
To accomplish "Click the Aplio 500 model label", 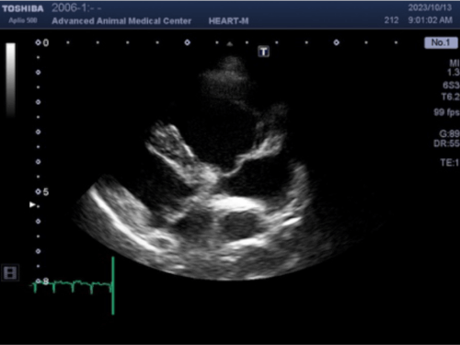I will (x=23, y=20).
